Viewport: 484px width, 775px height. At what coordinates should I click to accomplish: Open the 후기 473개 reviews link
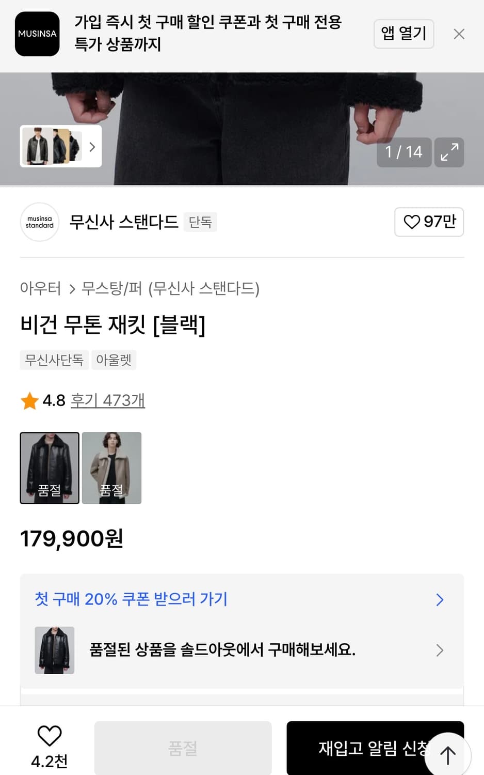(107, 400)
